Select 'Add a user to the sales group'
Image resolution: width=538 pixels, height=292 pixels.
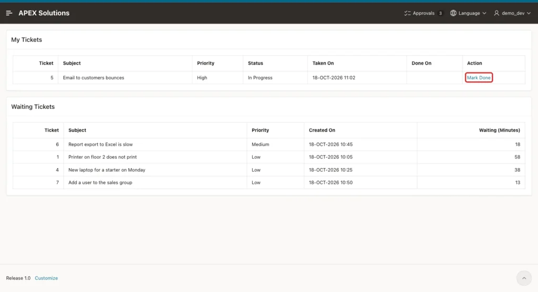(100, 183)
